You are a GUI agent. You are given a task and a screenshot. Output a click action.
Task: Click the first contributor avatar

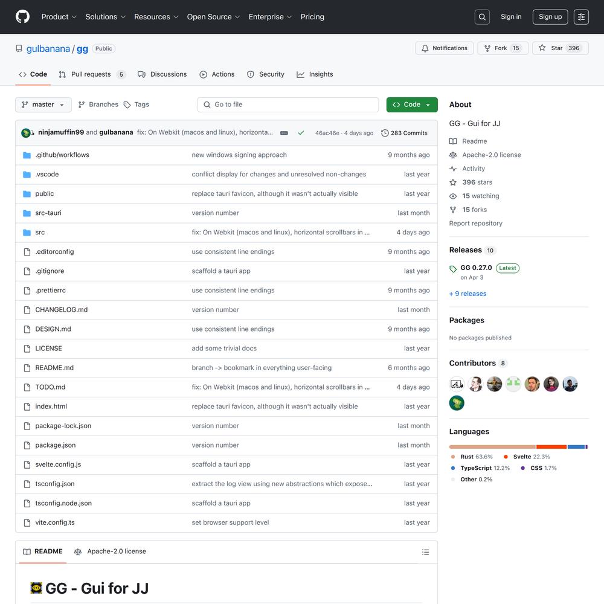tap(457, 384)
